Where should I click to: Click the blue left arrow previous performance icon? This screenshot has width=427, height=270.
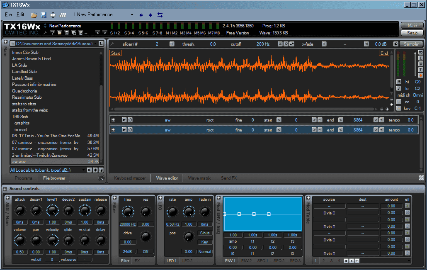click(x=141, y=15)
